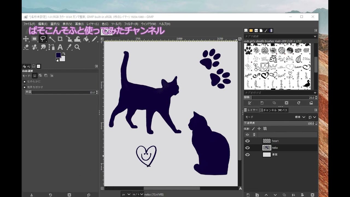This screenshot has width=350, height=197.
Task: Select the Rectangle Select tool
Action: [x=34, y=39]
